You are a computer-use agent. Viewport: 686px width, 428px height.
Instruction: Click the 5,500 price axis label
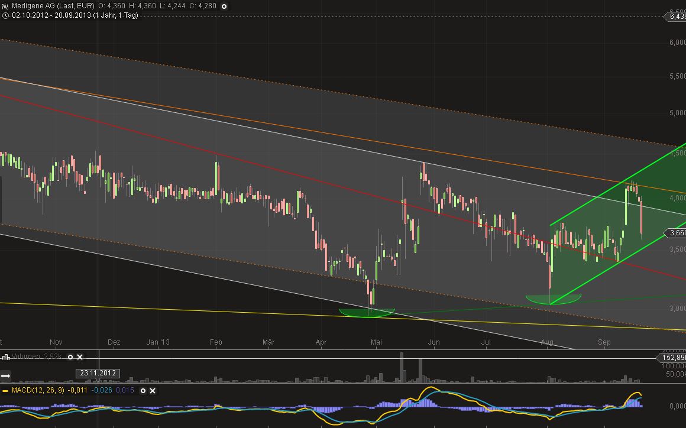click(x=677, y=76)
